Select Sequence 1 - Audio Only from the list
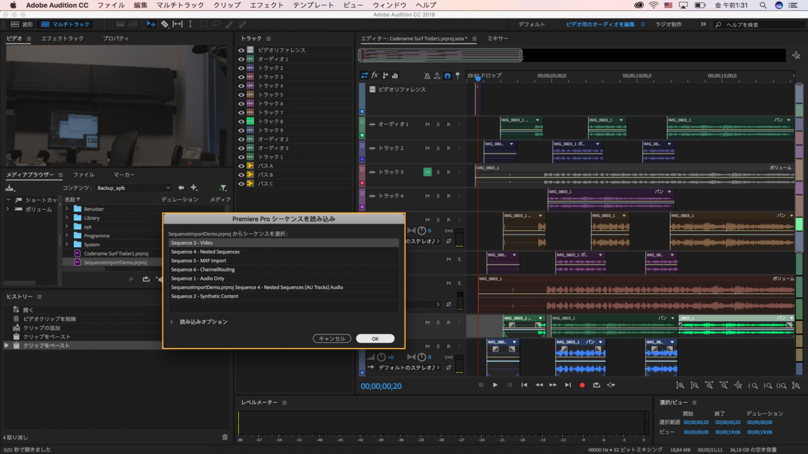Screen dimensions: 808x454 (x=198, y=278)
